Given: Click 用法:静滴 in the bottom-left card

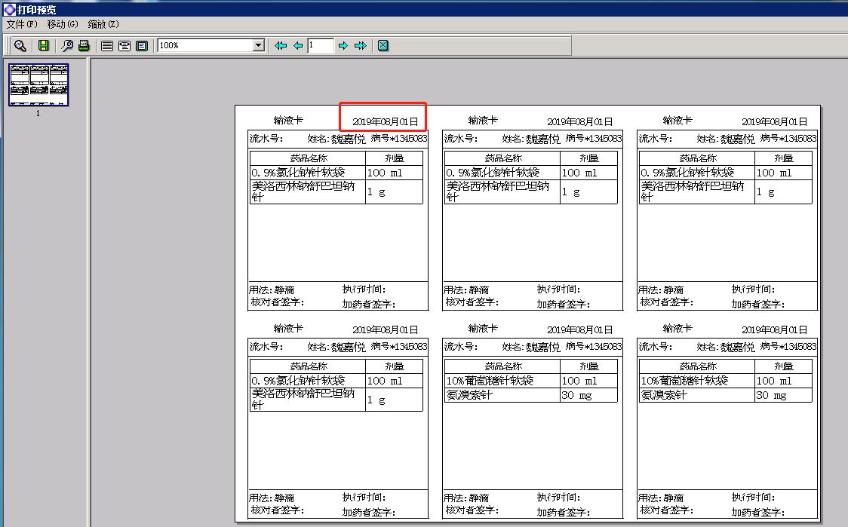Looking at the screenshot, I should tap(272, 498).
